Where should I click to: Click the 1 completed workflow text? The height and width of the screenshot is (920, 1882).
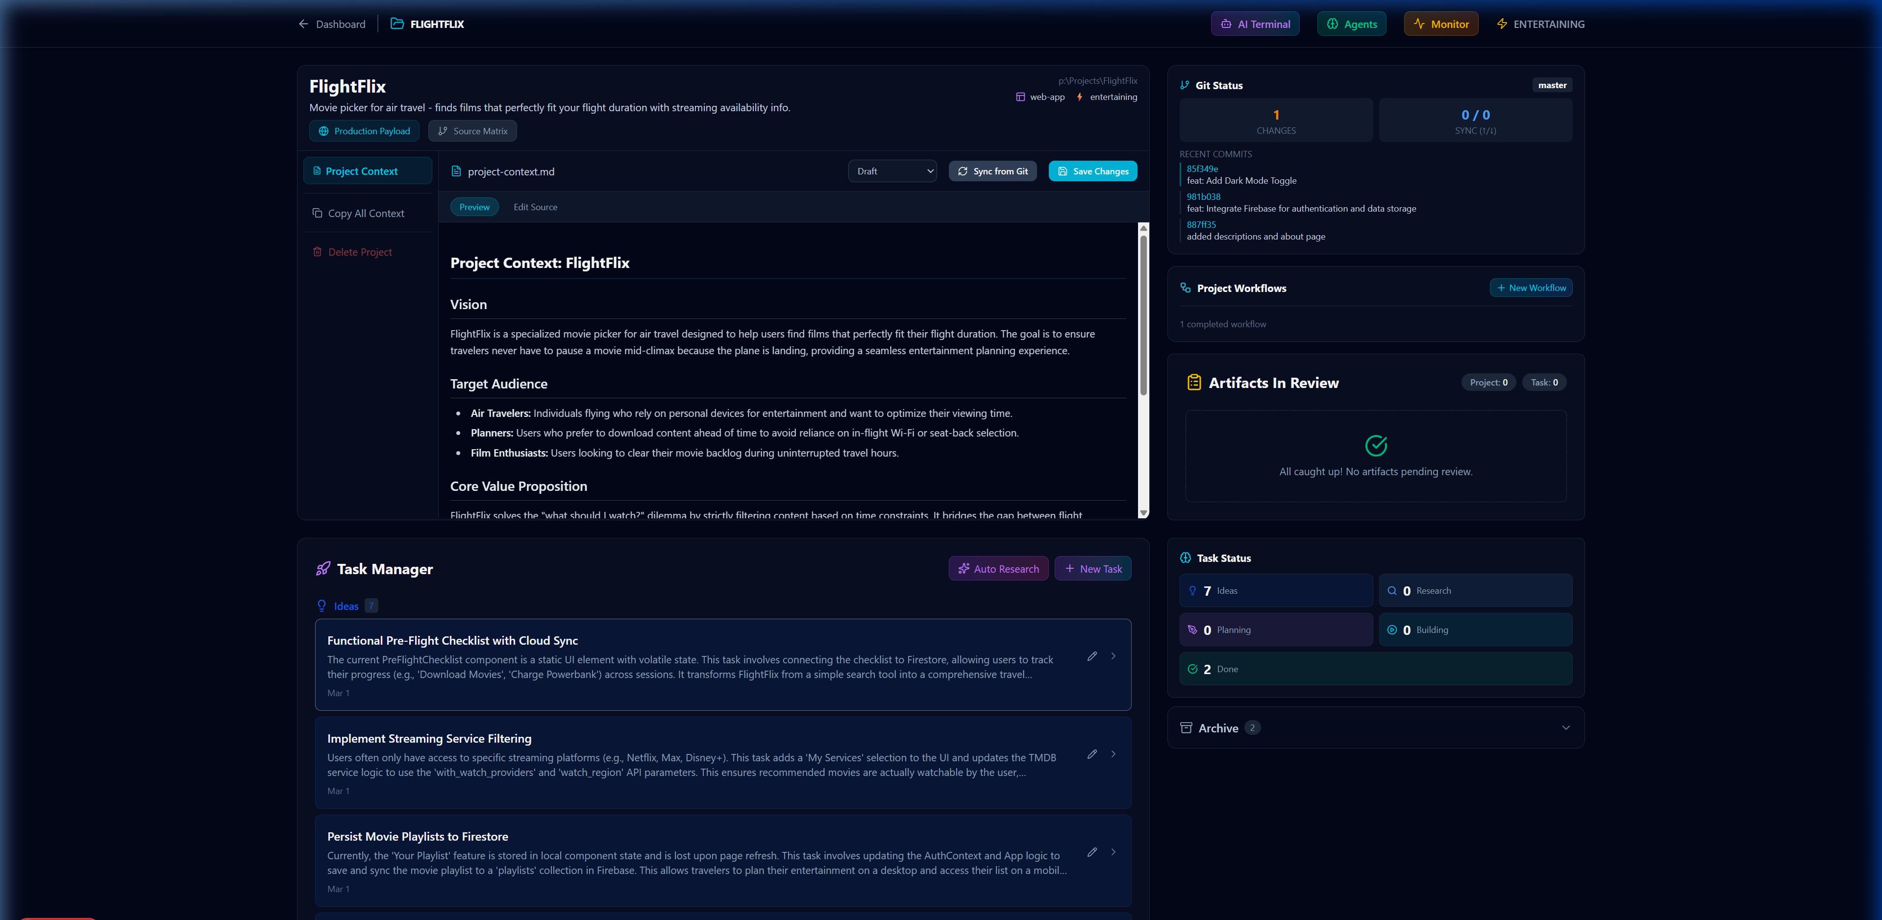tap(1222, 324)
